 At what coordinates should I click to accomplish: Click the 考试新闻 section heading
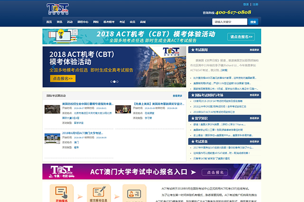199,50
